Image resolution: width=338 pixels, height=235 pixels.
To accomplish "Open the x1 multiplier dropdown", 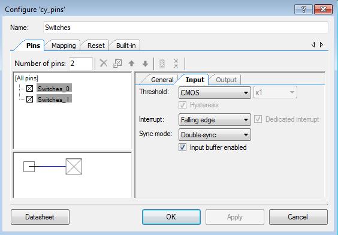I will pyautogui.click(x=275, y=92).
